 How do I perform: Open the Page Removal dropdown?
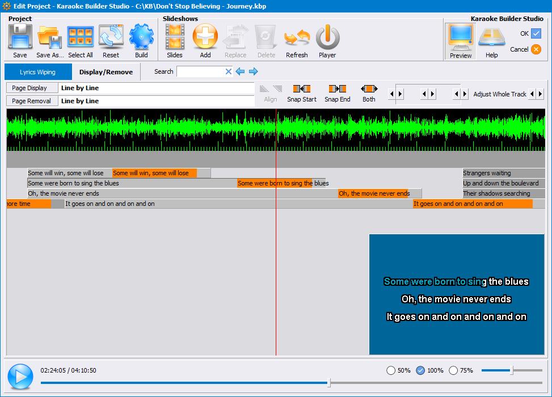(x=32, y=101)
